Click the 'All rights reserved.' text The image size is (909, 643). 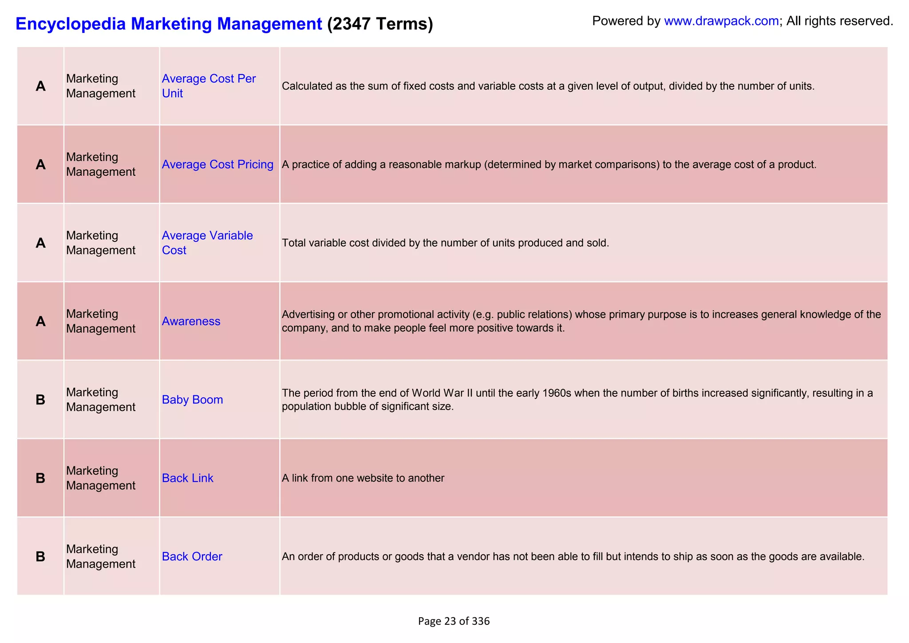tap(840, 21)
